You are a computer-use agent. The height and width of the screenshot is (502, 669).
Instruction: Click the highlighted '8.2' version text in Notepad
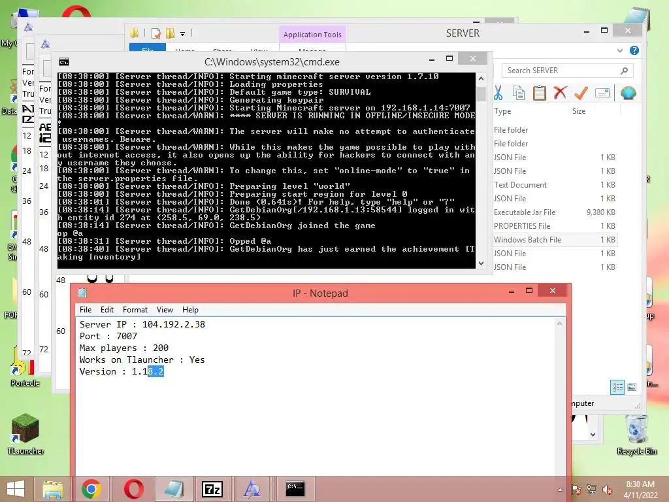point(155,371)
